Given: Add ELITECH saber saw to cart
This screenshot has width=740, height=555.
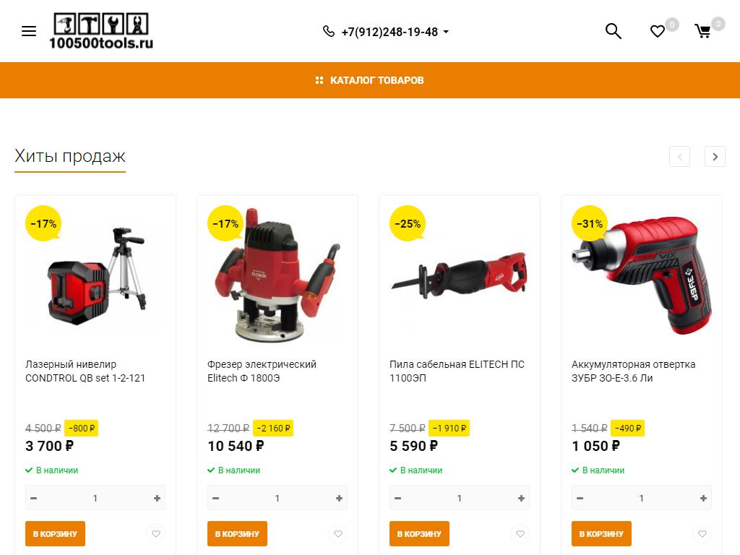Looking at the screenshot, I should (x=419, y=534).
